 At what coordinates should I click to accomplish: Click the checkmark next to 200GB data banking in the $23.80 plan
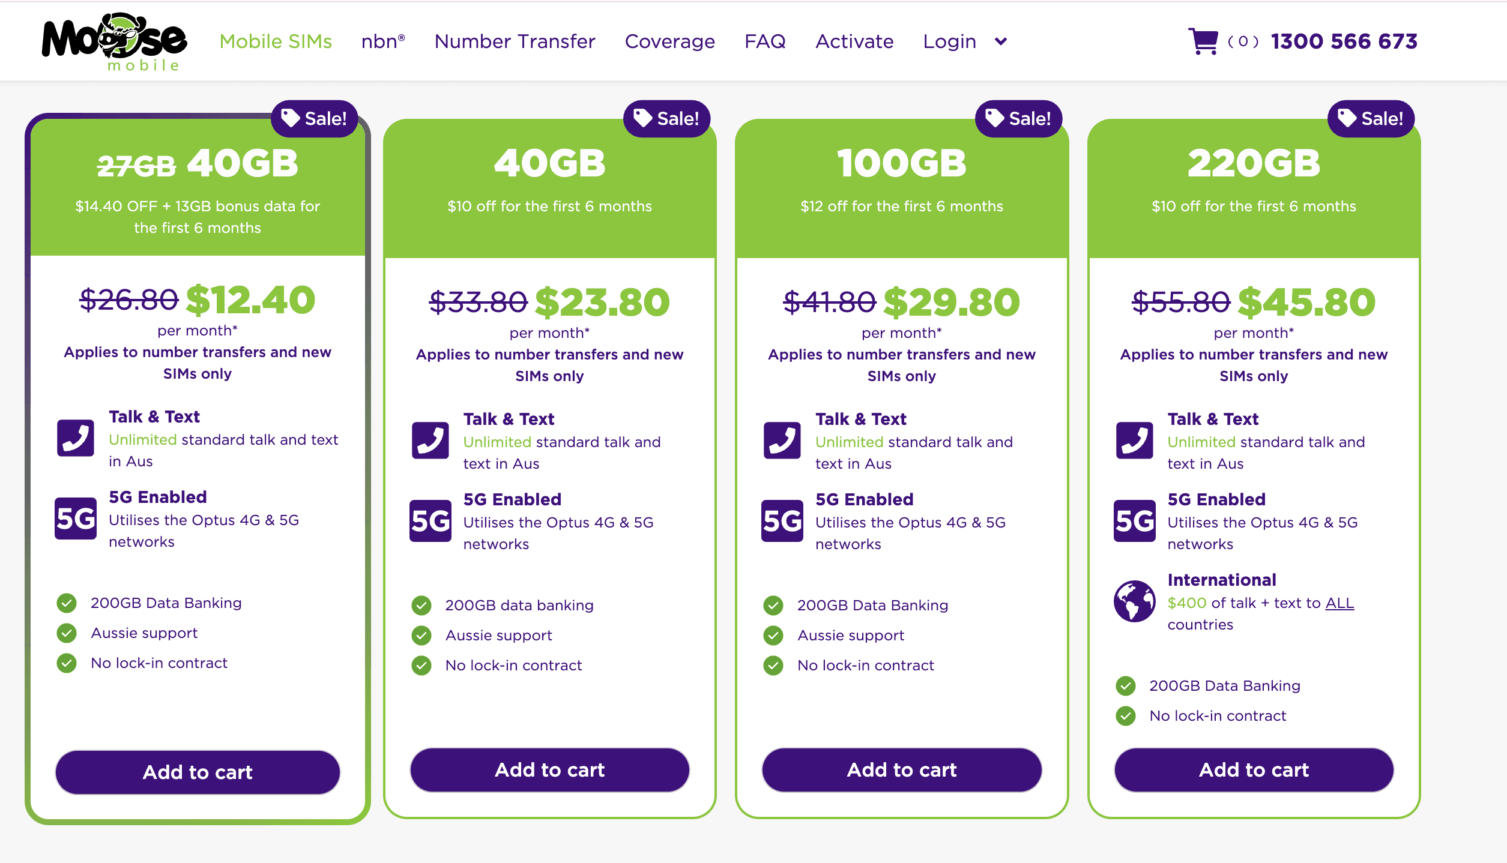[421, 606]
